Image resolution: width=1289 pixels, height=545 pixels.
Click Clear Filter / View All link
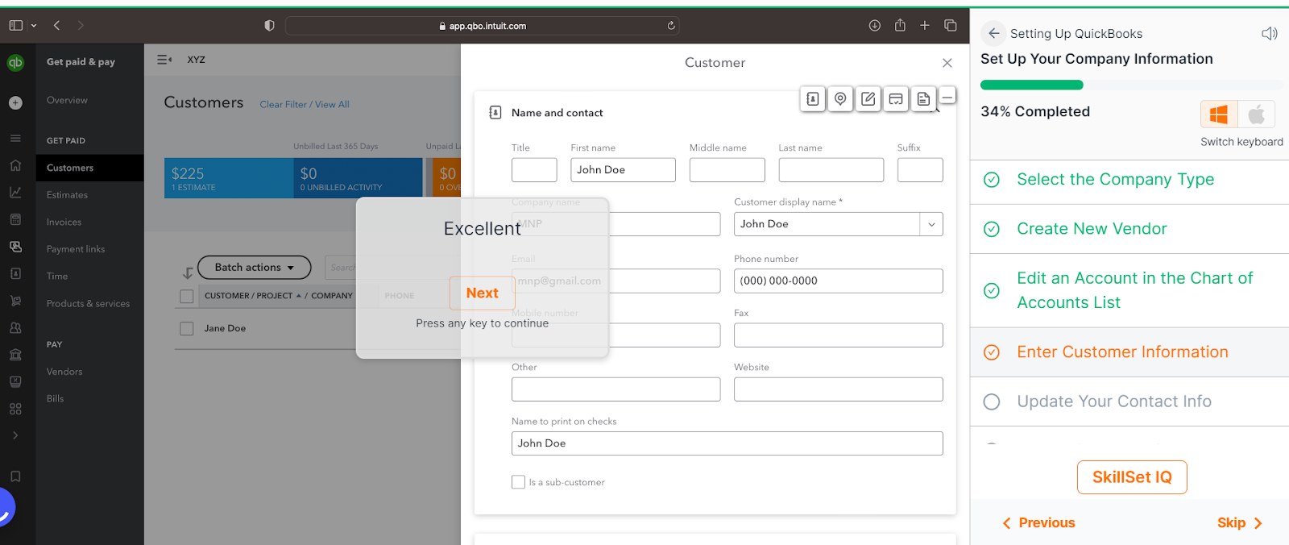coord(305,105)
